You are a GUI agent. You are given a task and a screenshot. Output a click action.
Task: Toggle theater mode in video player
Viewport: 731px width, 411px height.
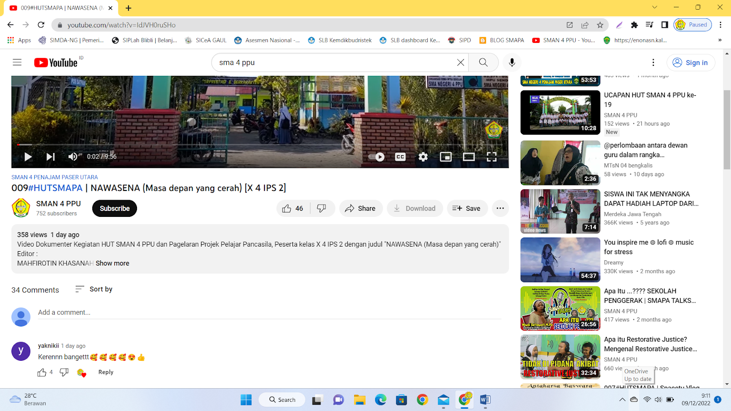point(469,157)
